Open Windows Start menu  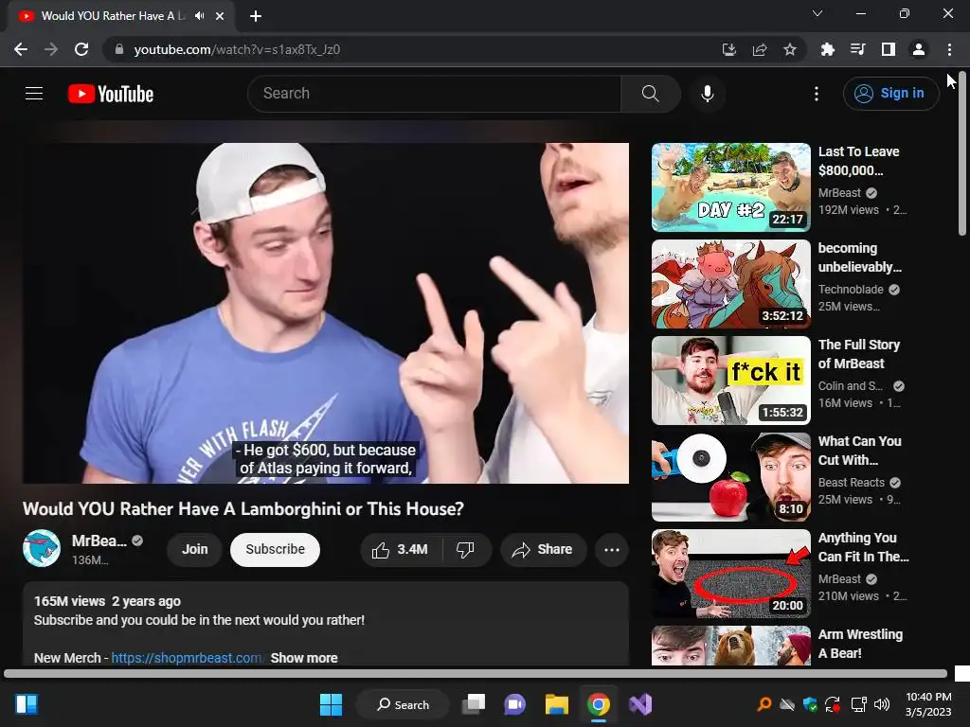331,704
